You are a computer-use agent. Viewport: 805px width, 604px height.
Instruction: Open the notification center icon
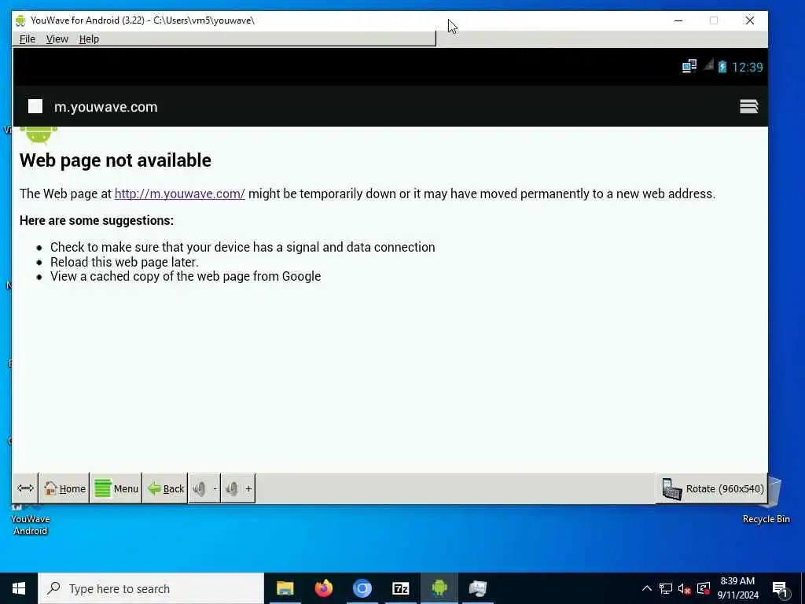780,589
